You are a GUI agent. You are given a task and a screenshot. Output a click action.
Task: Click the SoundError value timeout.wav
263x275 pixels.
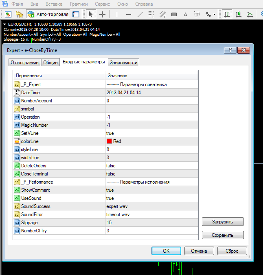tap(118, 214)
